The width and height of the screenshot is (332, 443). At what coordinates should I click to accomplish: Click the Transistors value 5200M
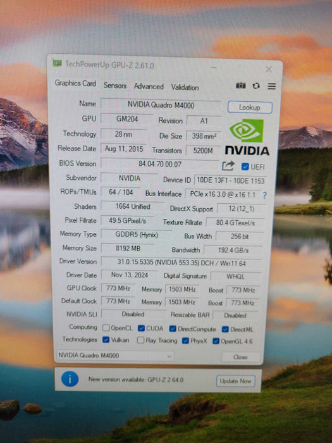203,151
